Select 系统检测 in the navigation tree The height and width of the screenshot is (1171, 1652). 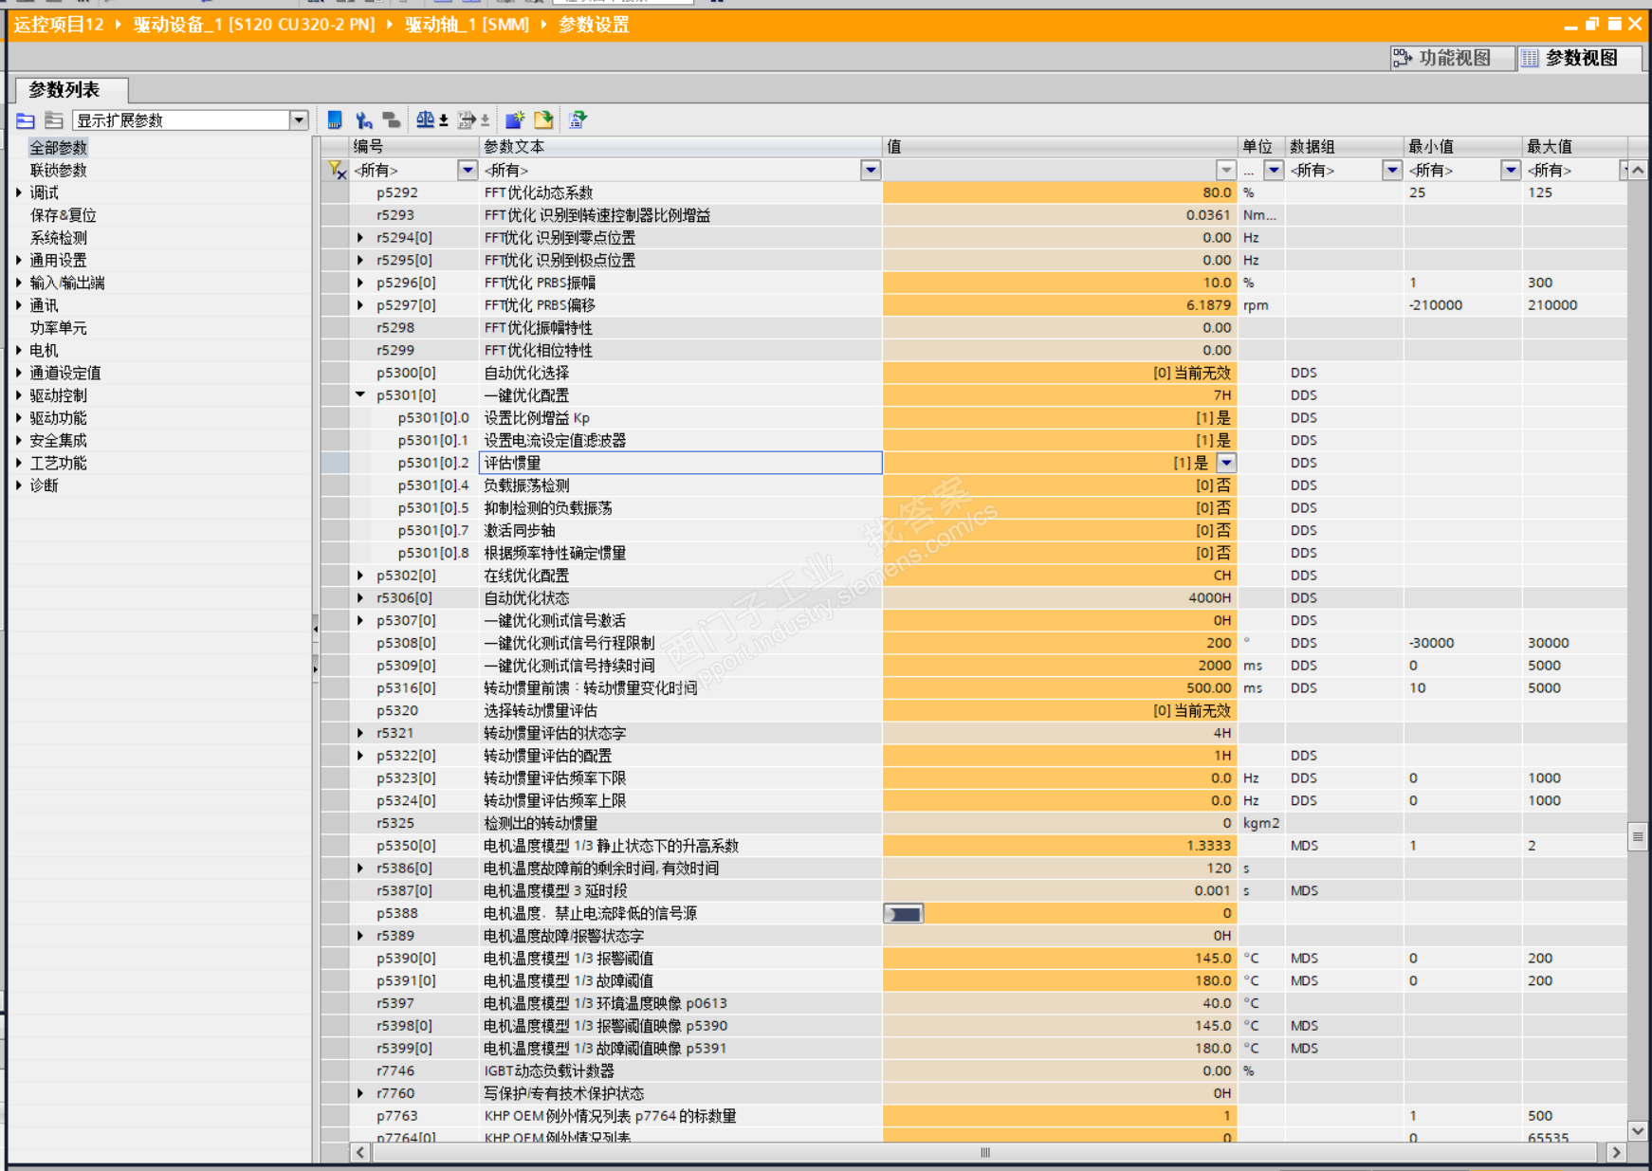click(x=58, y=238)
